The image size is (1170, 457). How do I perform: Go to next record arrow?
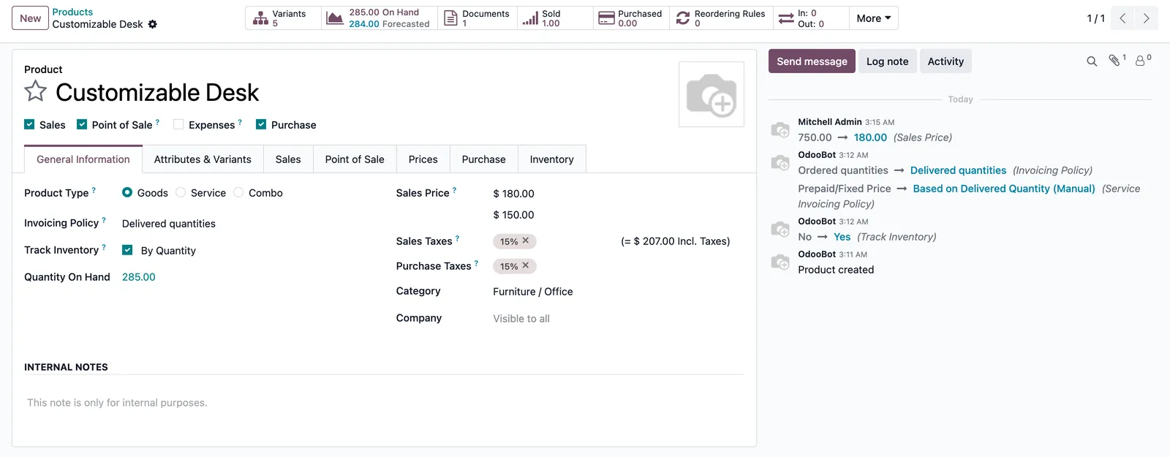click(x=1147, y=18)
